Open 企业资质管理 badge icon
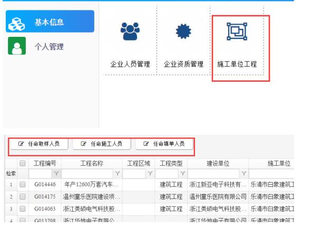 pyautogui.click(x=183, y=31)
